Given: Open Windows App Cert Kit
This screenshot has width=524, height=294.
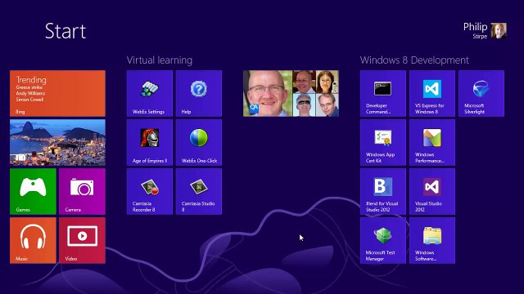Looking at the screenshot, I should 383,142.
